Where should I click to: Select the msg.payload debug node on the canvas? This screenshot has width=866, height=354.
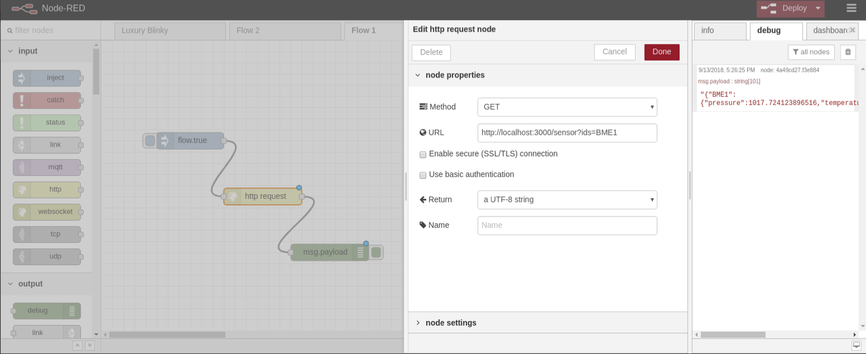click(330, 252)
